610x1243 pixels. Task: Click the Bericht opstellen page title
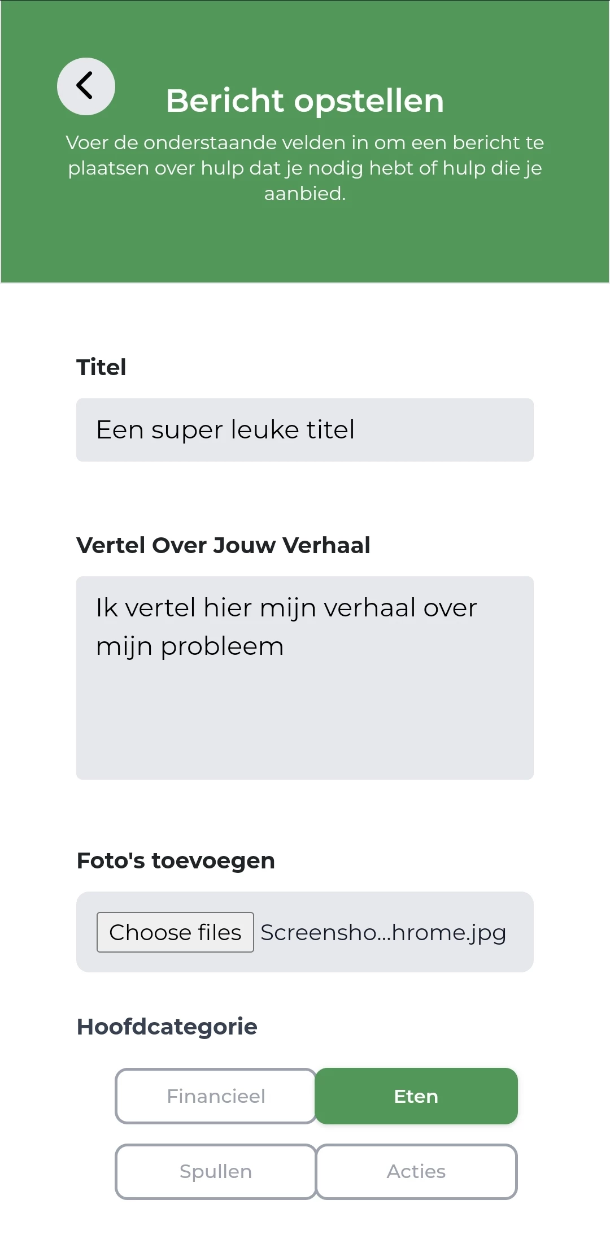[305, 101]
